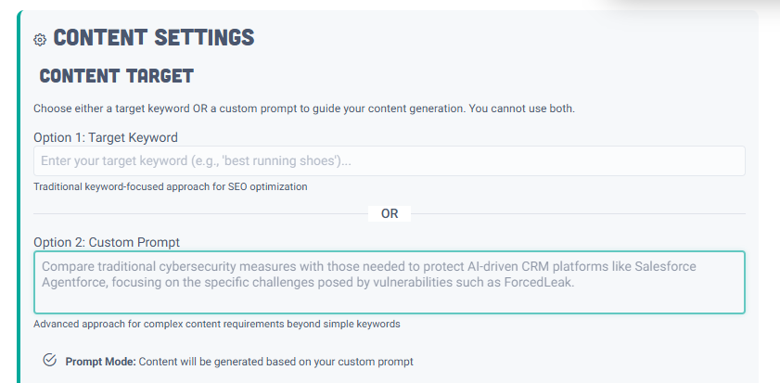This screenshot has height=383, width=780.
Task: Click 'Content will be generated' status text
Action: point(275,362)
